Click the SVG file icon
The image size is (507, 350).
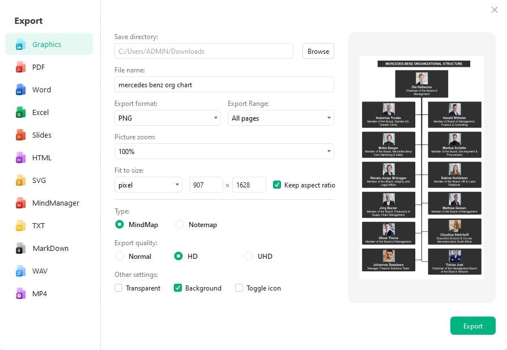tap(20, 180)
